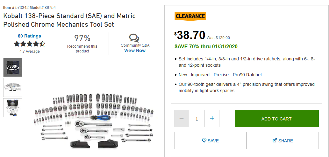
Task: Increase quantity with the plus button
Action: tap(212, 119)
